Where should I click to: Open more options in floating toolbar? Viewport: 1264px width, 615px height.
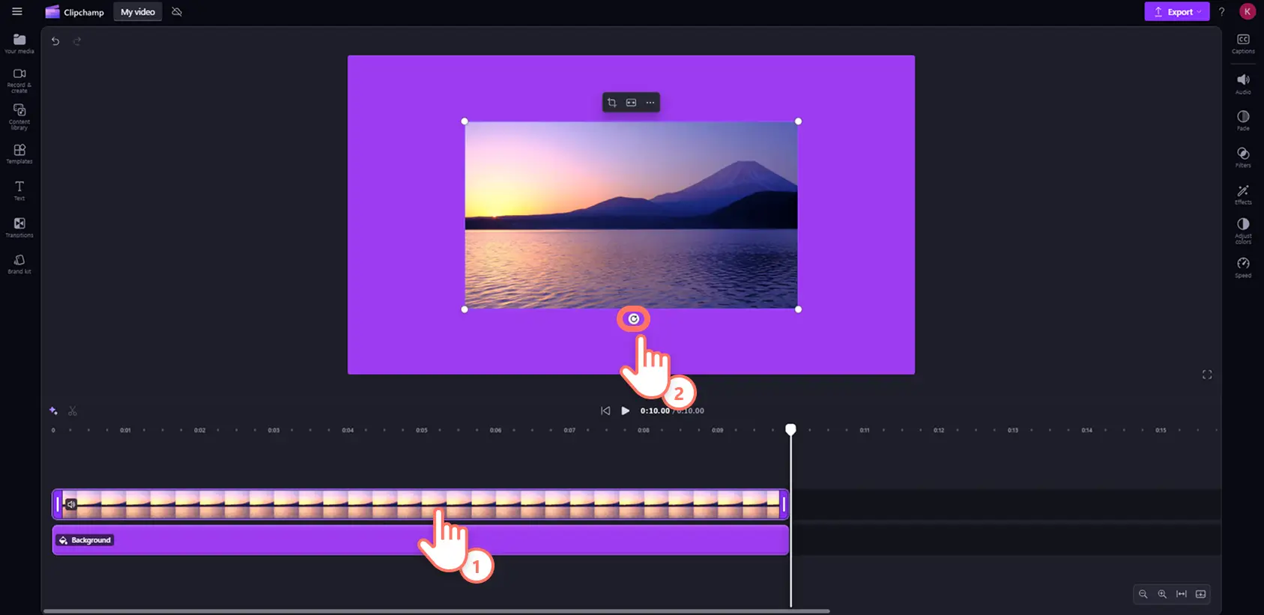(x=650, y=103)
